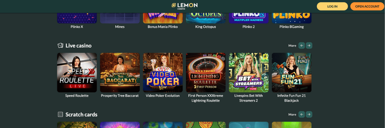
Task: Click the Lemon Casino logo
Action: coord(184,6)
